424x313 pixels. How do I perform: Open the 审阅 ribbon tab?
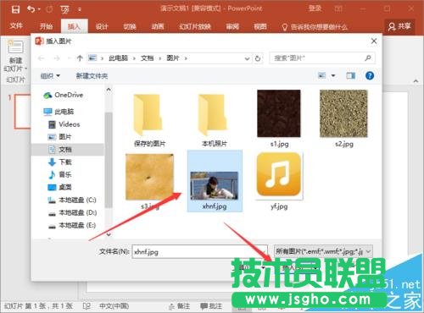point(232,26)
